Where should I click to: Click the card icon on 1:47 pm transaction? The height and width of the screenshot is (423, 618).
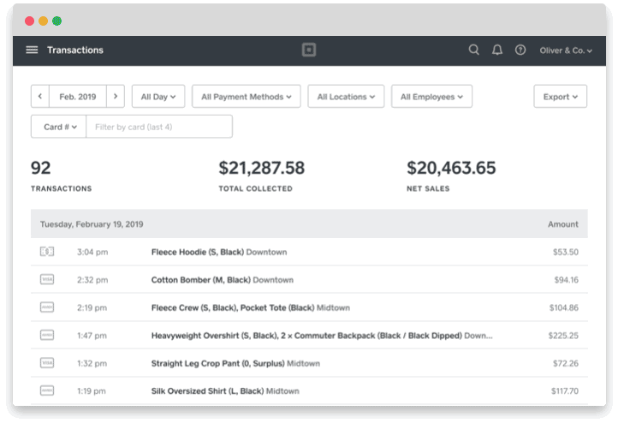[47, 336]
